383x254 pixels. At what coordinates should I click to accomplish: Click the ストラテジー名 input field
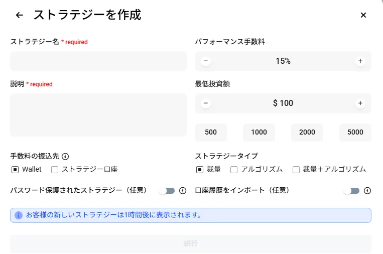(x=98, y=61)
